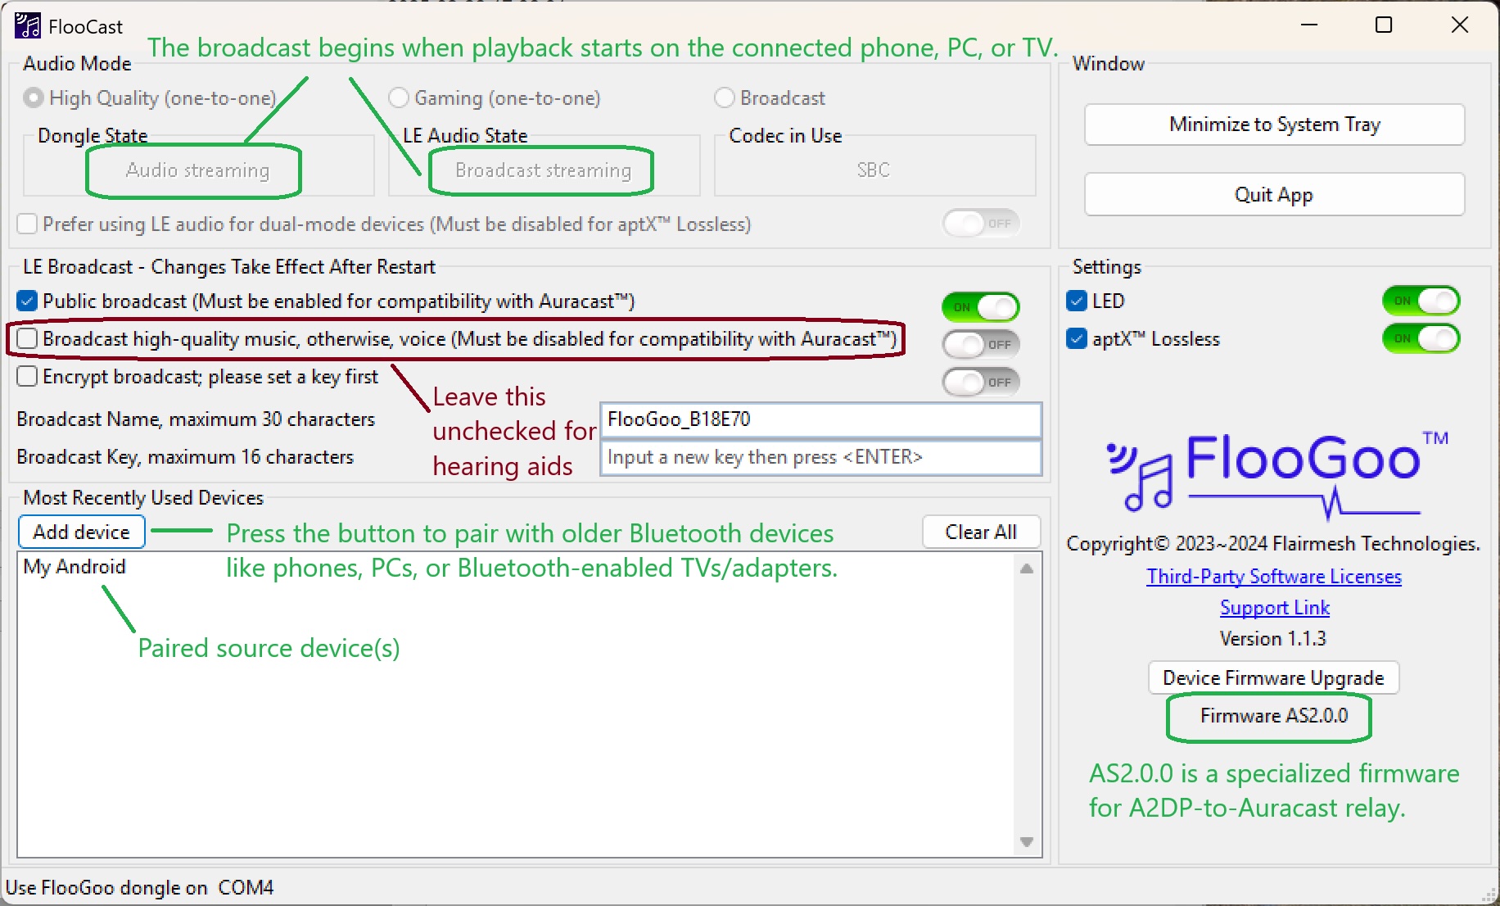Switch off the Public broadcast ON toggle

(x=980, y=307)
